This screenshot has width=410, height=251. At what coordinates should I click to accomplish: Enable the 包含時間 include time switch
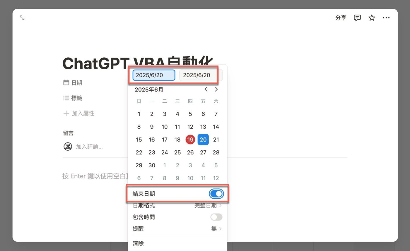pyautogui.click(x=216, y=217)
